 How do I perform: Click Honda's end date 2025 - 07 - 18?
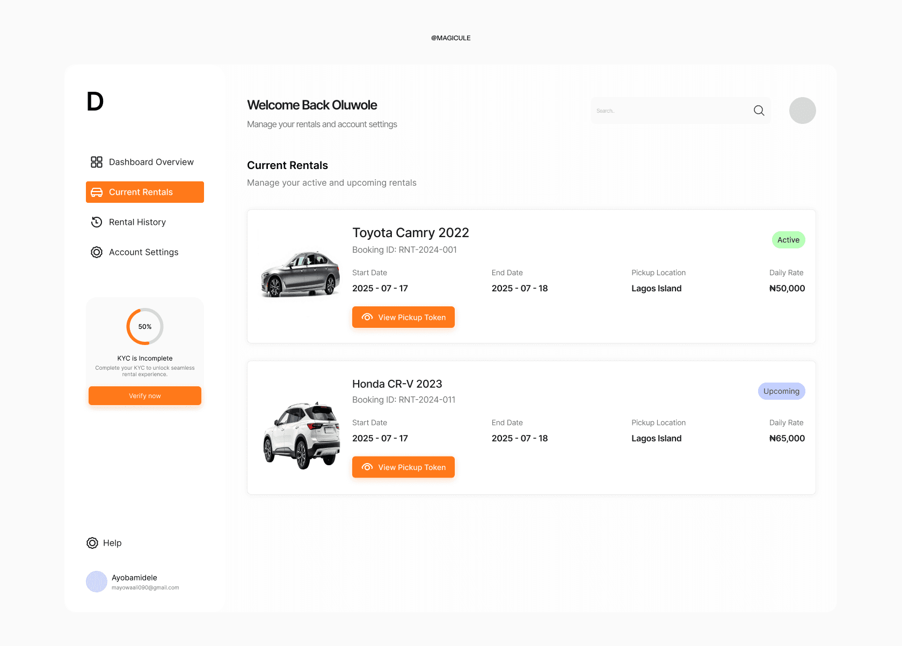[520, 438]
